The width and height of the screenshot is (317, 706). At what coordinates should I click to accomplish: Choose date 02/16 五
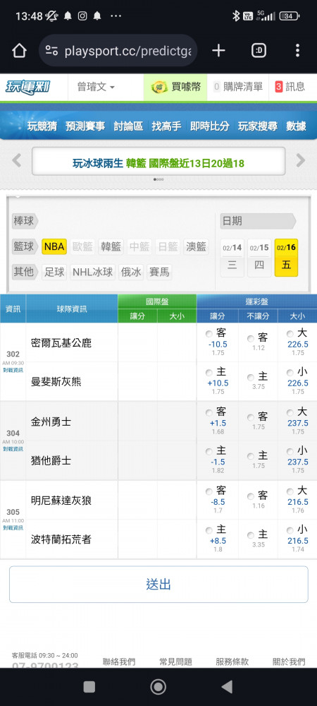click(x=287, y=258)
